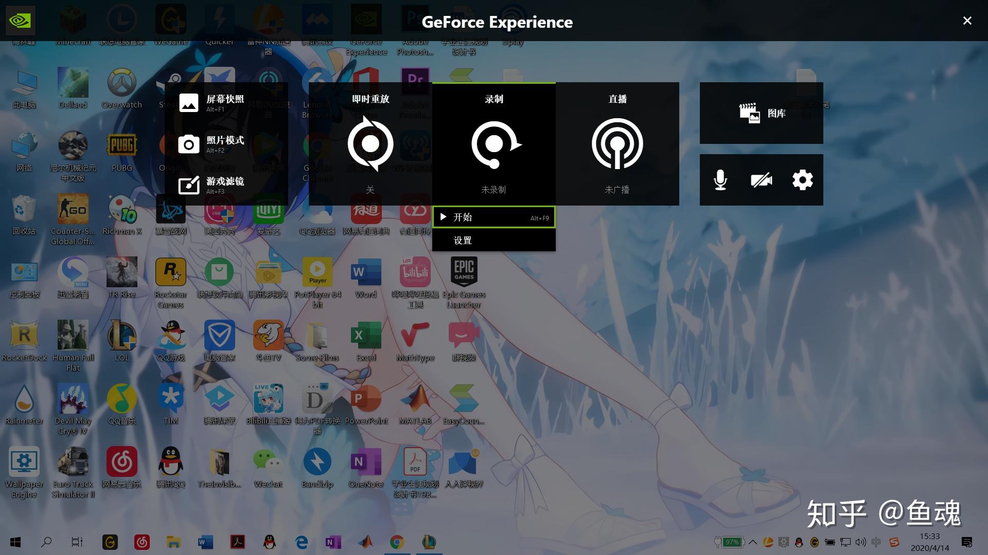Image resolution: width=988 pixels, height=555 pixels.
Task: Select RocketDock desktop icon
Action: pos(24,341)
